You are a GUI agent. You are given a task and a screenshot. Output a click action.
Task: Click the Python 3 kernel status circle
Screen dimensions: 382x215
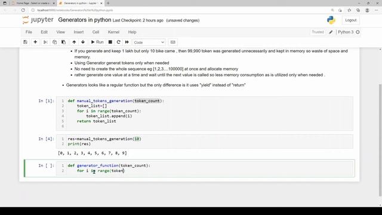(358, 32)
